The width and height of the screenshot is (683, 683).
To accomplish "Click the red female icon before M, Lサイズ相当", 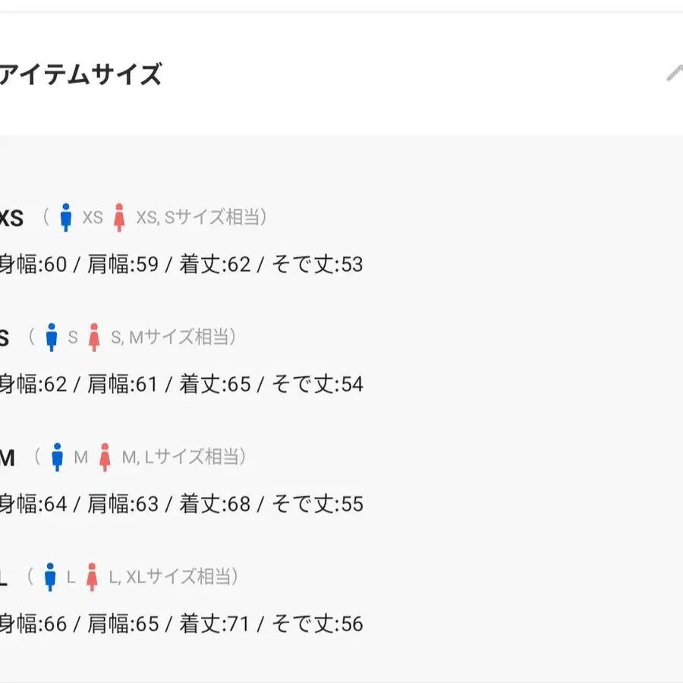I will click(x=105, y=457).
